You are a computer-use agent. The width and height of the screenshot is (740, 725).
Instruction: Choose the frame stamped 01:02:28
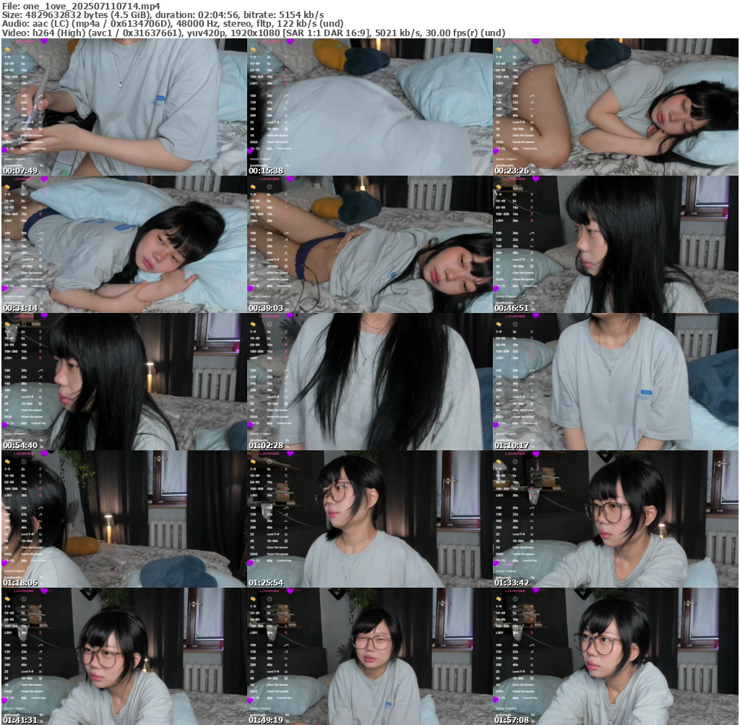(370, 382)
